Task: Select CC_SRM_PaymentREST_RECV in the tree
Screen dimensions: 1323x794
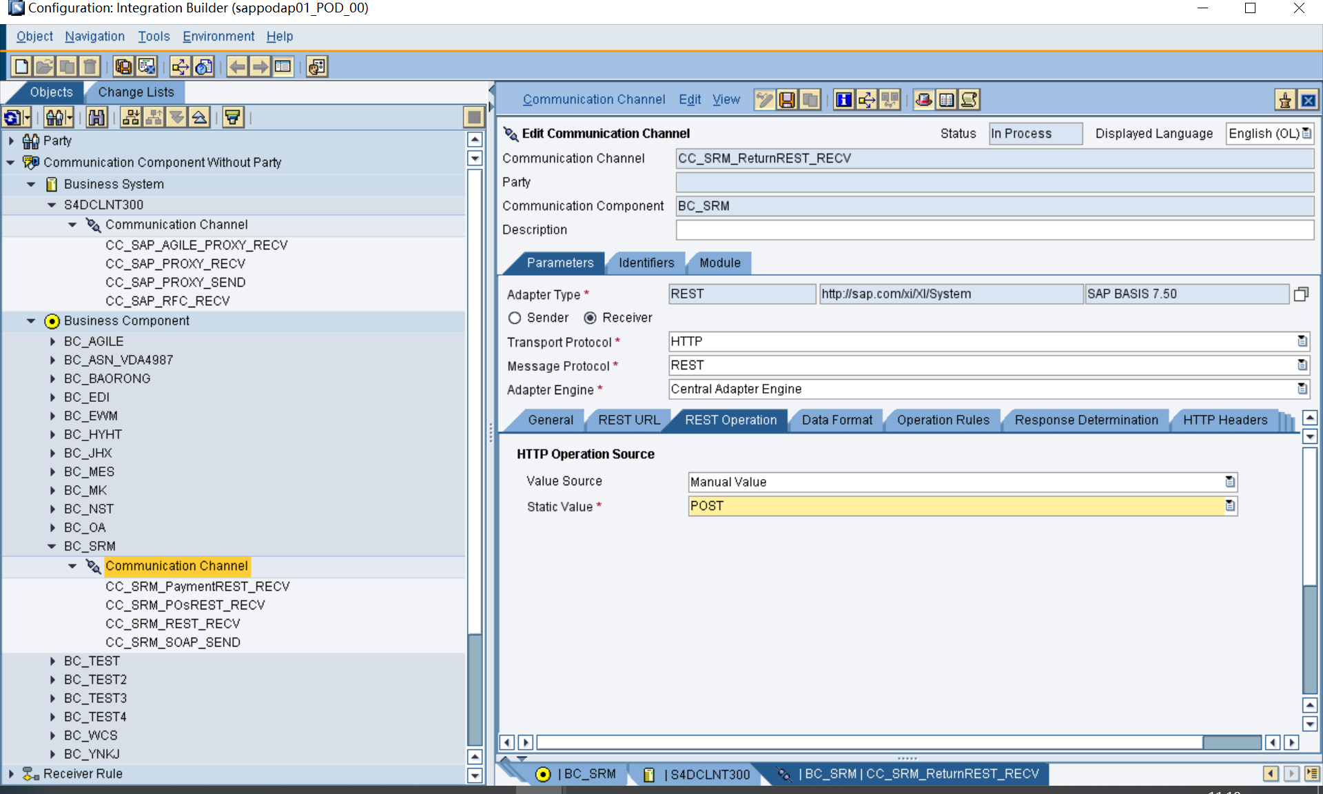Action: [198, 587]
